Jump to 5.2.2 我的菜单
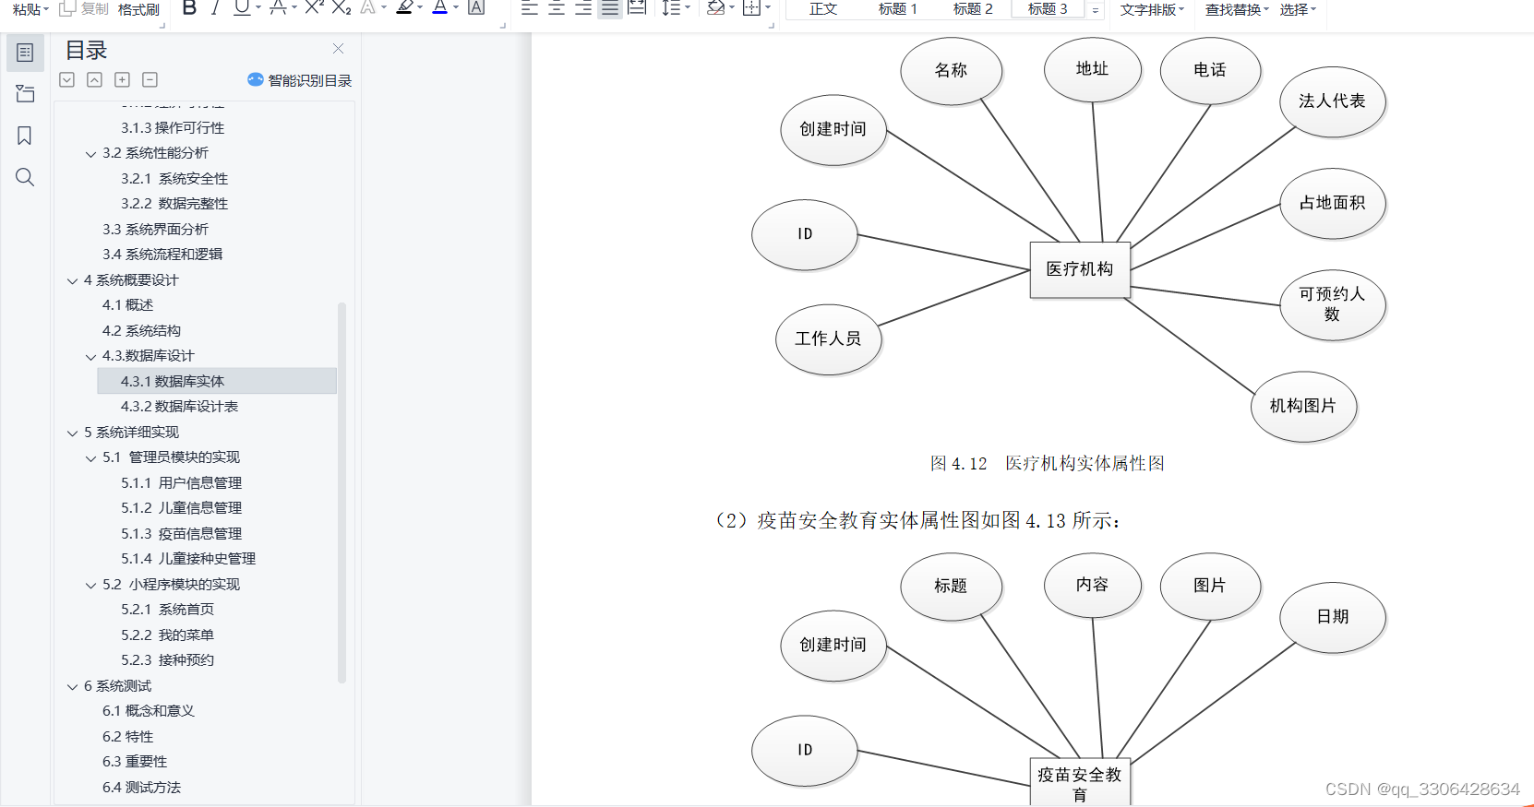The image size is (1534, 807). (x=167, y=635)
